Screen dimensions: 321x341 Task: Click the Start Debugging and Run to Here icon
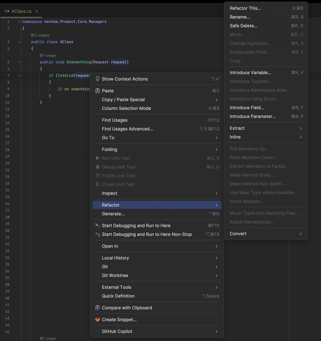[97, 225]
